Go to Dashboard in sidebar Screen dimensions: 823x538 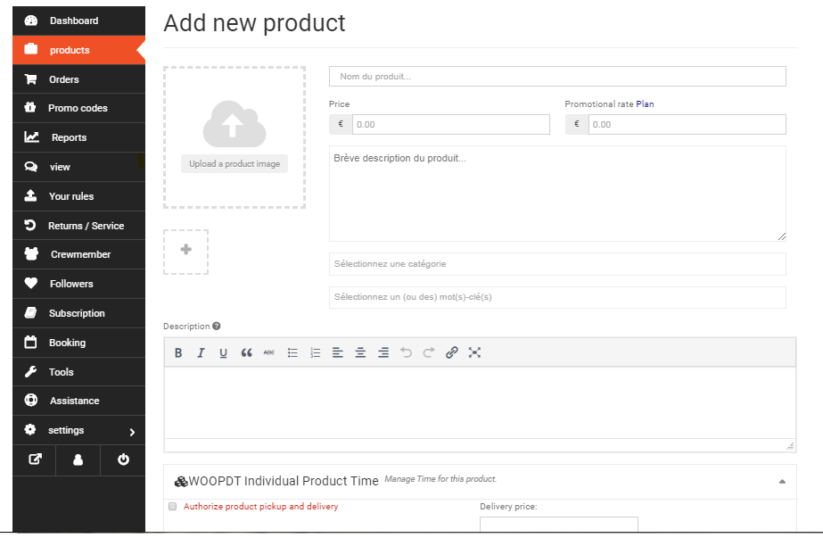point(78,21)
